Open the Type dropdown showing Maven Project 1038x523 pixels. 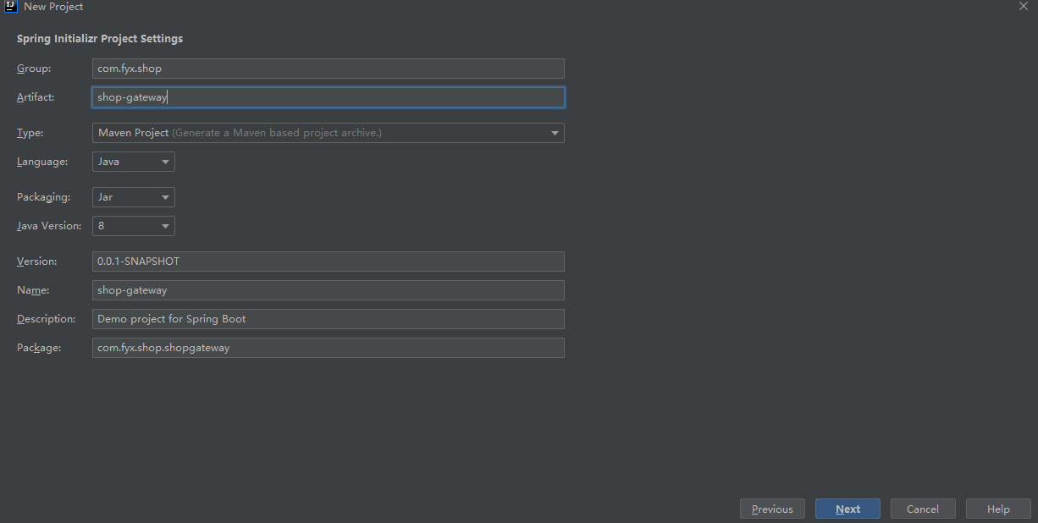point(329,133)
